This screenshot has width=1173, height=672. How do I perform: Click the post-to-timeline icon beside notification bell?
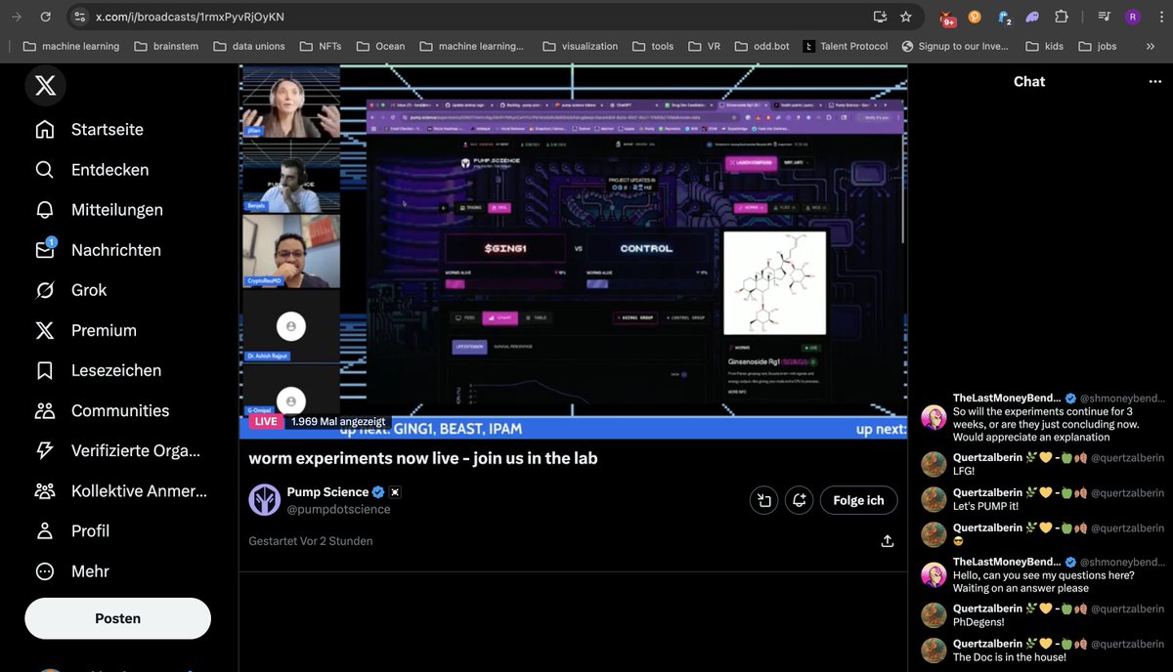(764, 500)
